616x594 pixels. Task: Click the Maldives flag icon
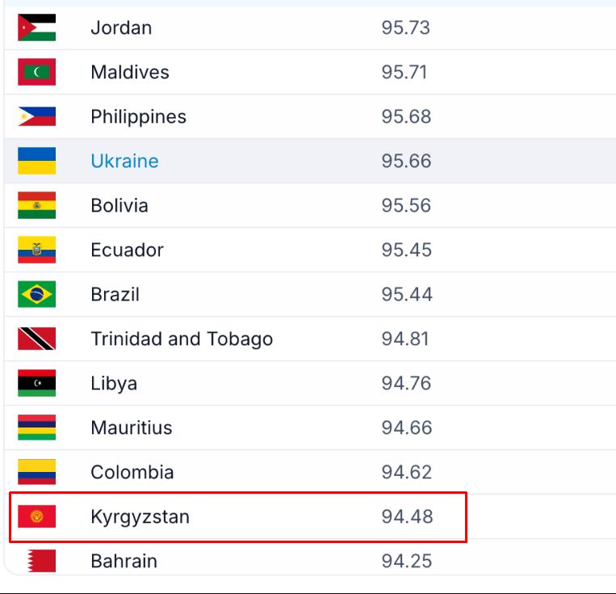pyautogui.click(x=36, y=73)
